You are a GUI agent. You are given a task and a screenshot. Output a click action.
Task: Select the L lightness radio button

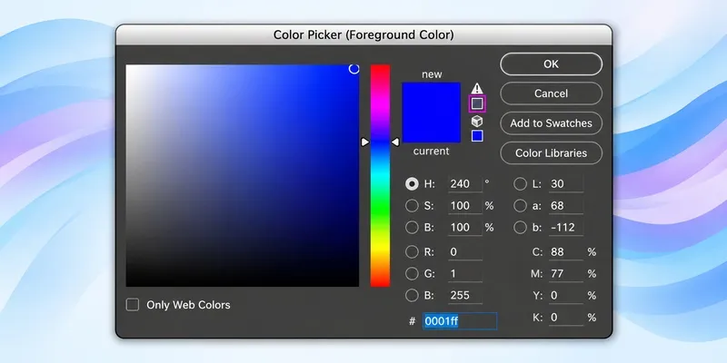tap(520, 184)
